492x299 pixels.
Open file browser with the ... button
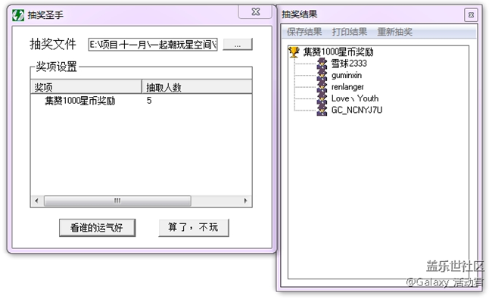[x=238, y=45]
